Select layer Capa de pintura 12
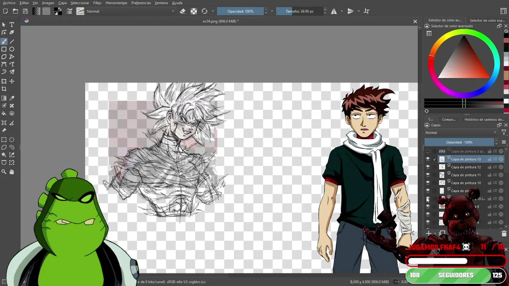Screen dimensions: 509x286 pos(466,167)
